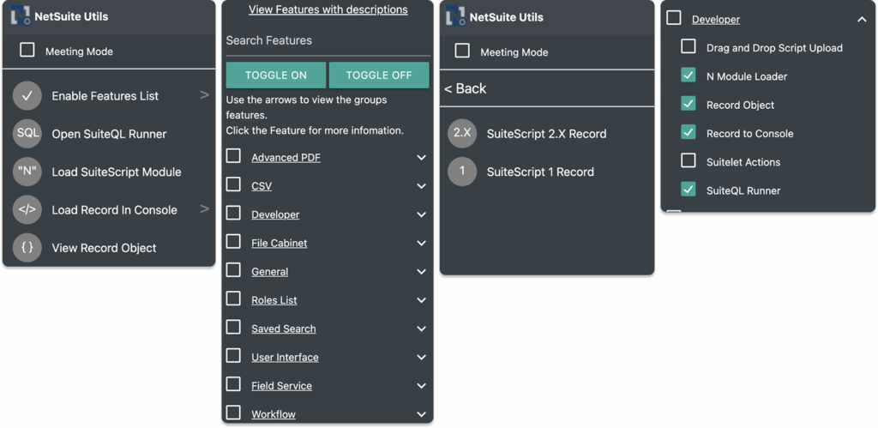This screenshot has height=428, width=878.
Task: Click the arrow right of Load Record In Console
Action: (204, 209)
